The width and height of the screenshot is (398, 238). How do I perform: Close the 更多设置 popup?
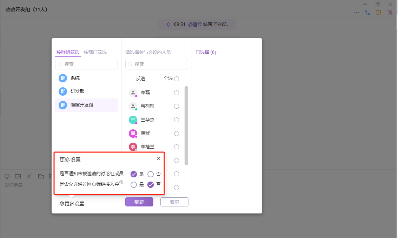point(158,158)
